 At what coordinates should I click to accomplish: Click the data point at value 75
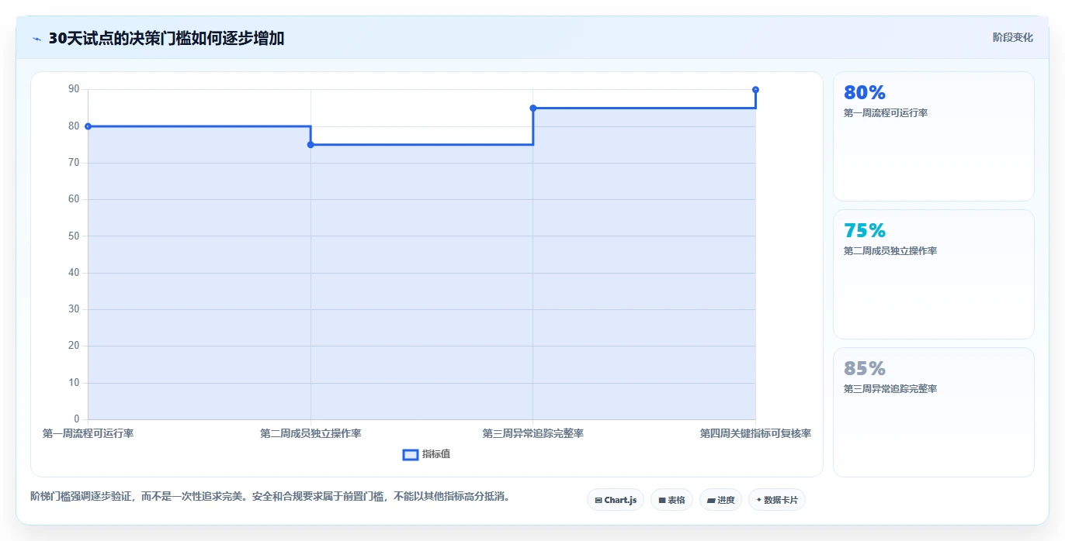click(310, 144)
